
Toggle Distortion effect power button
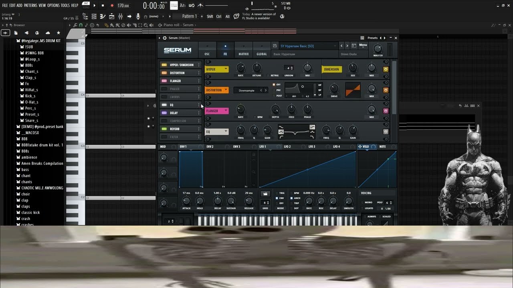pyautogui.click(x=386, y=90)
